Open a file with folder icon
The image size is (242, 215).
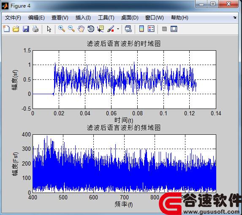point(16,29)
